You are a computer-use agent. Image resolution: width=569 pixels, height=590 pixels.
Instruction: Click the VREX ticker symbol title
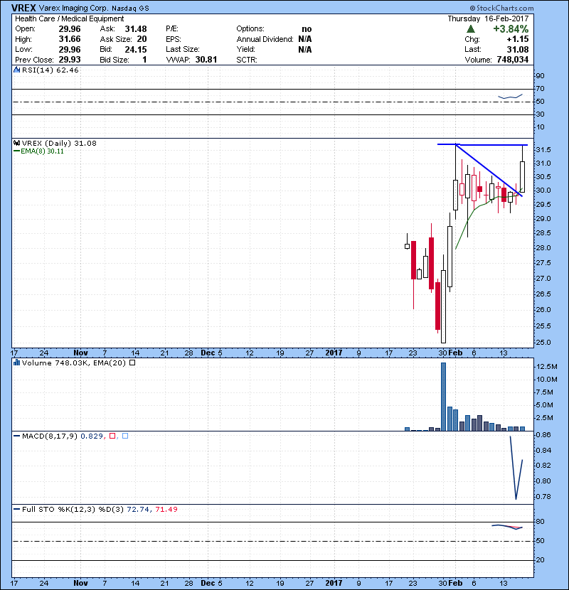point(23,8)
